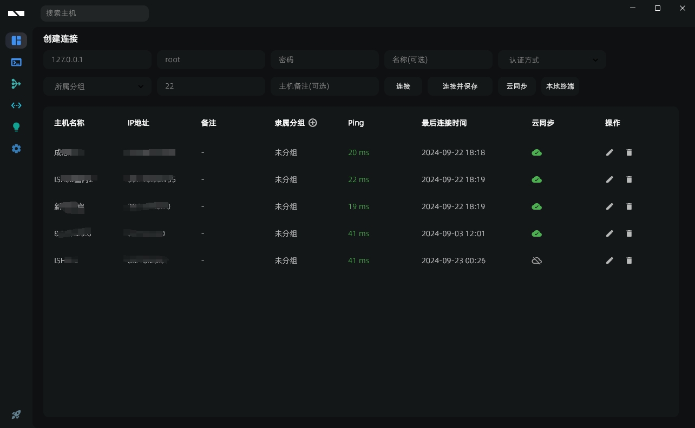
Task: Click the 2024-09-03 12:01 timestamp
Action: tap(454, 233)
